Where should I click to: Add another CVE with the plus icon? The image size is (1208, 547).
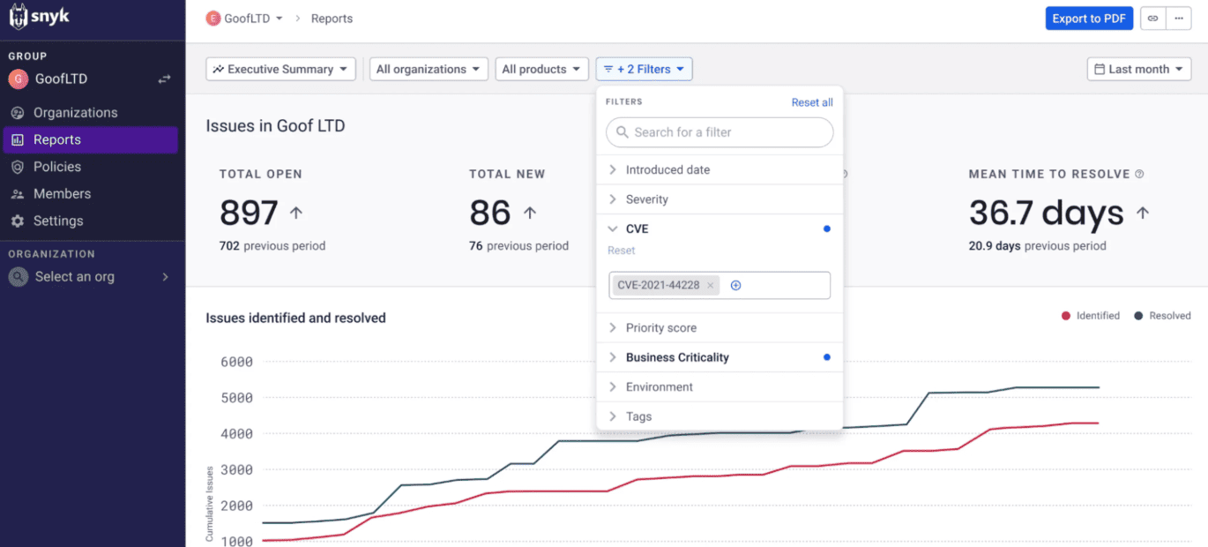point(736,285)
